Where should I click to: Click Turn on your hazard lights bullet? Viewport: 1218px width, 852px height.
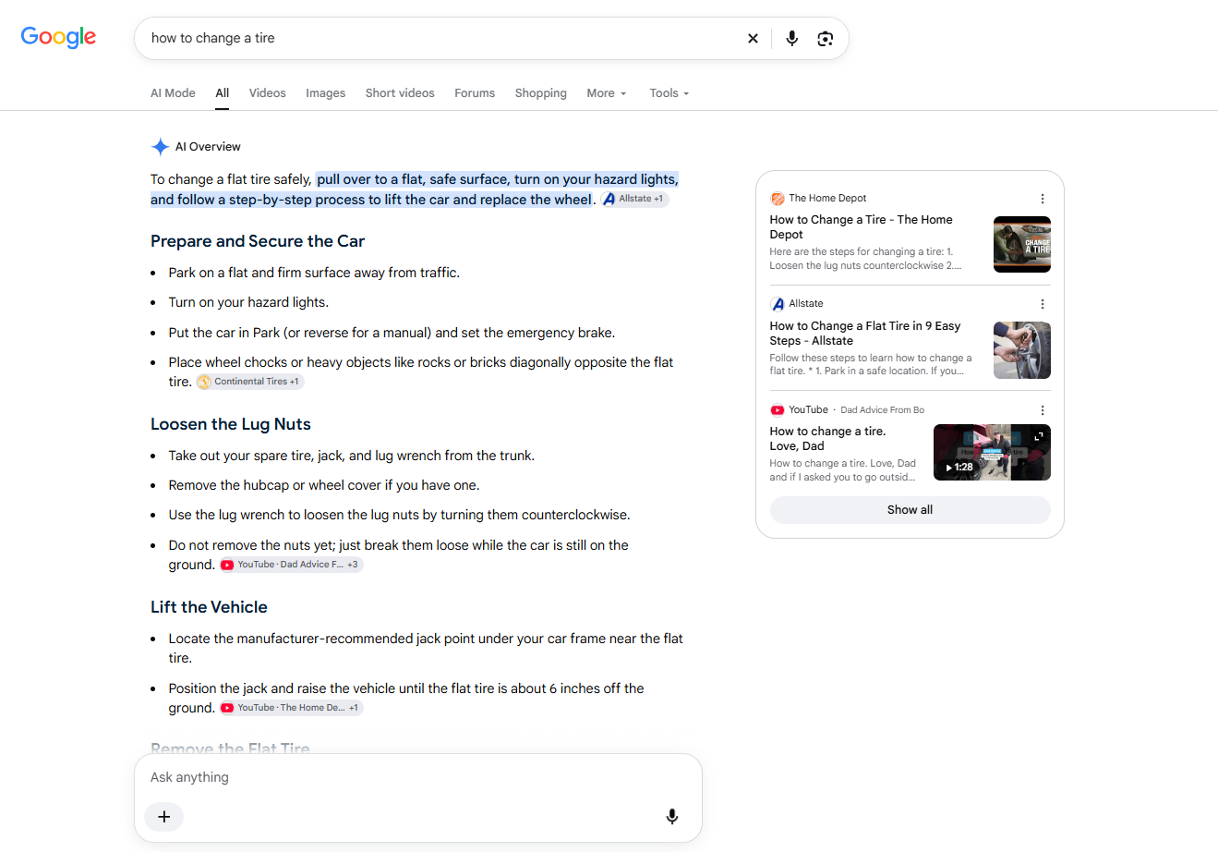click(x=248, y=302)
